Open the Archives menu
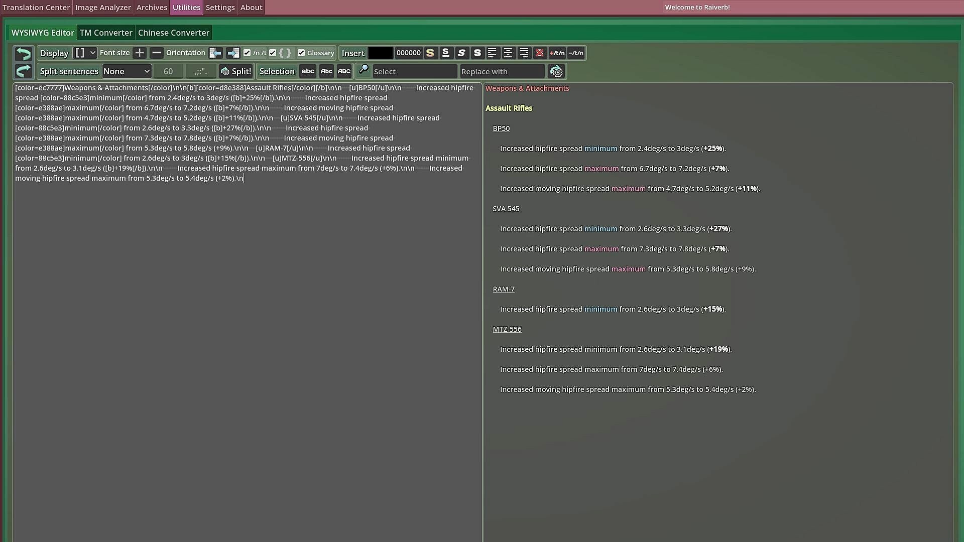Viewport: 964px width, 542px height. click(x=152, y=7)
